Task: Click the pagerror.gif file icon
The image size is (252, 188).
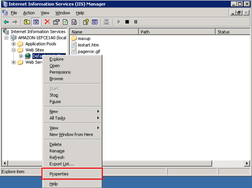Action: coord(74,52)
